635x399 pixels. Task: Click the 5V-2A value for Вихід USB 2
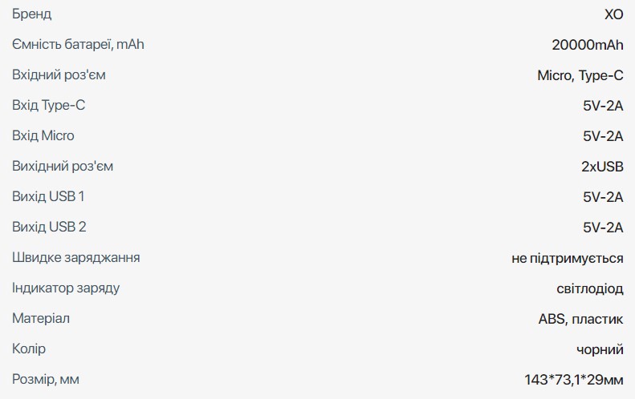603,228
